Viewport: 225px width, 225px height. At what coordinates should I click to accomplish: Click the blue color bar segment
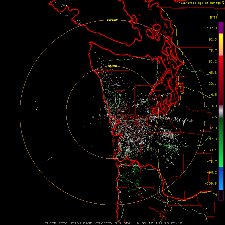[x=221, y=178]
